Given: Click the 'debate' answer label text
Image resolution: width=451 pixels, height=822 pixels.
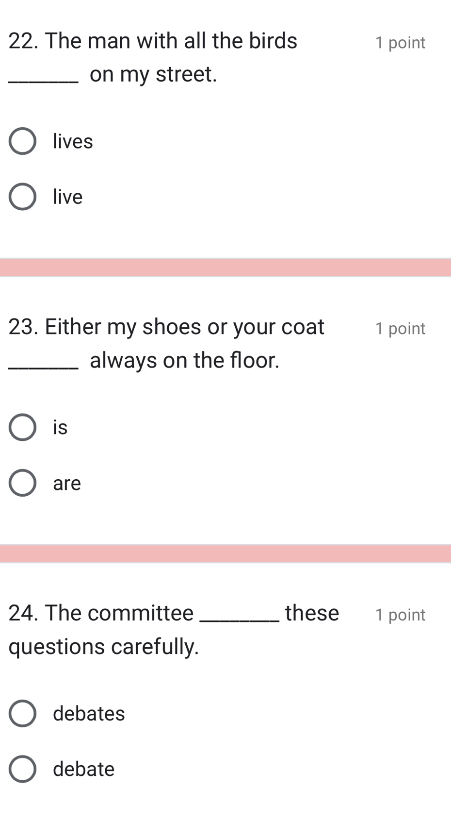Looking at the screenshot, I should 83,769.
